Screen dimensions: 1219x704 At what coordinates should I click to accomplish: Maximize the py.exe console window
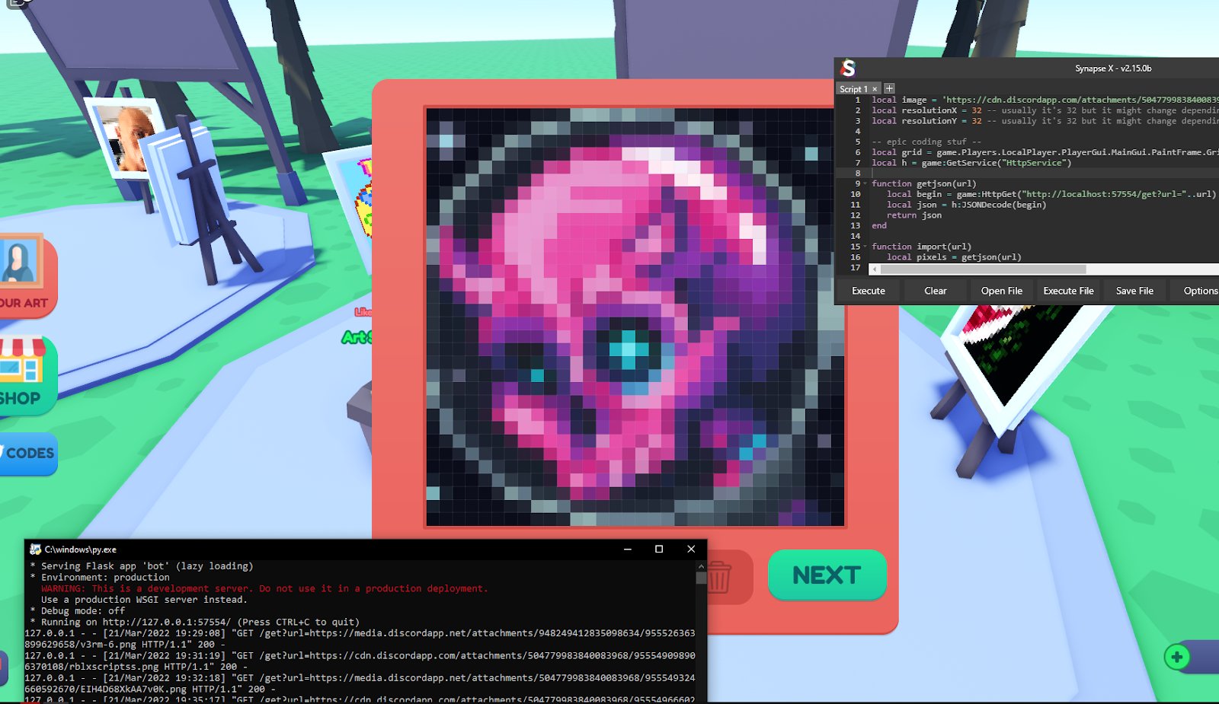pyautogui.click(x=659, y=549)
